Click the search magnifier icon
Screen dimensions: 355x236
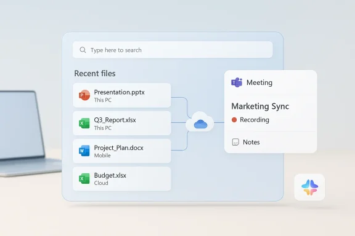(83, 50)
